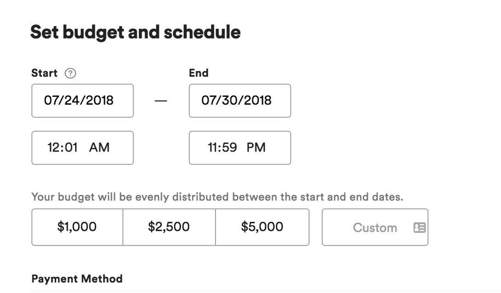Click the Start date field showing 07/24/2018
The image size is (501, 293).
[82, 101]
